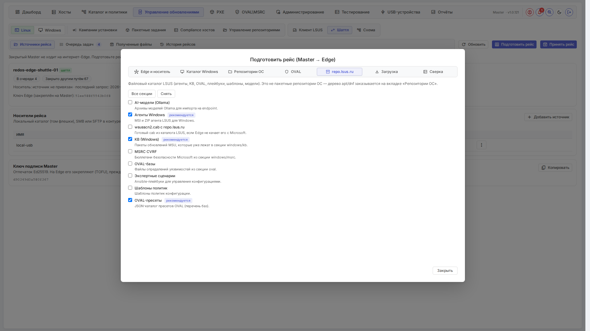Switch to Репозитории ОС tab

[x=246, y=72]
